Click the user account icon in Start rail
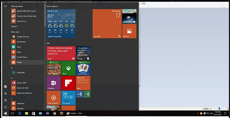The width and height of the screenshot is (230, 118). click(6, 87)
